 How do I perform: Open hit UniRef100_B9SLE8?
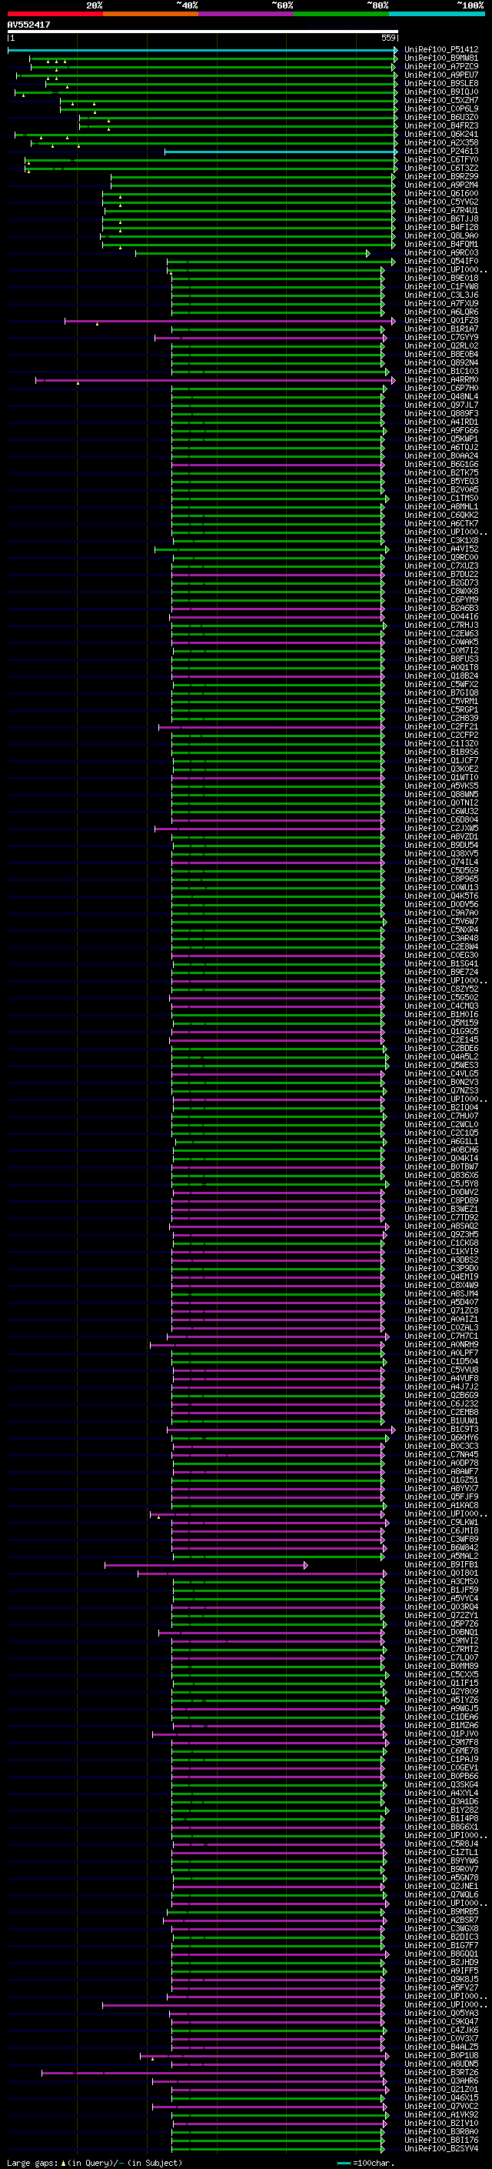(441, 84)
